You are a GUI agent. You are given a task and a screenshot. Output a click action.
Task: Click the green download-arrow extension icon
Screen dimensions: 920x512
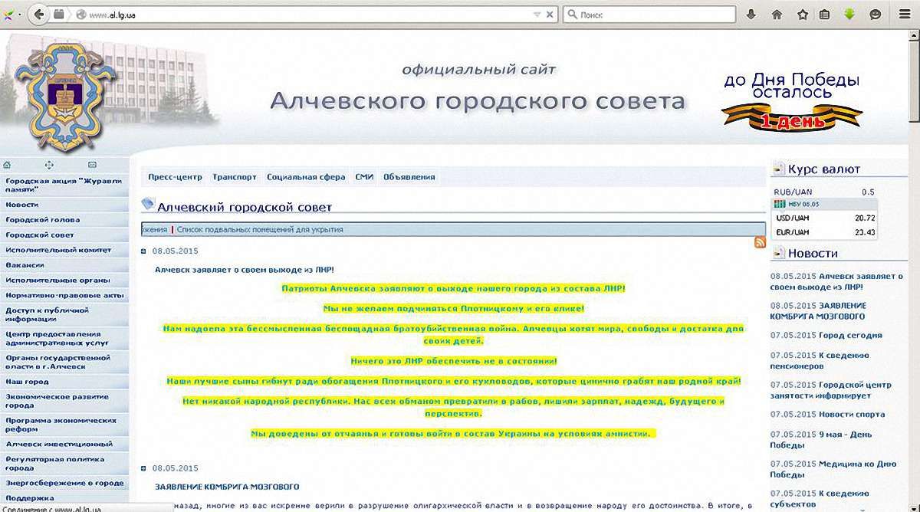850,15
